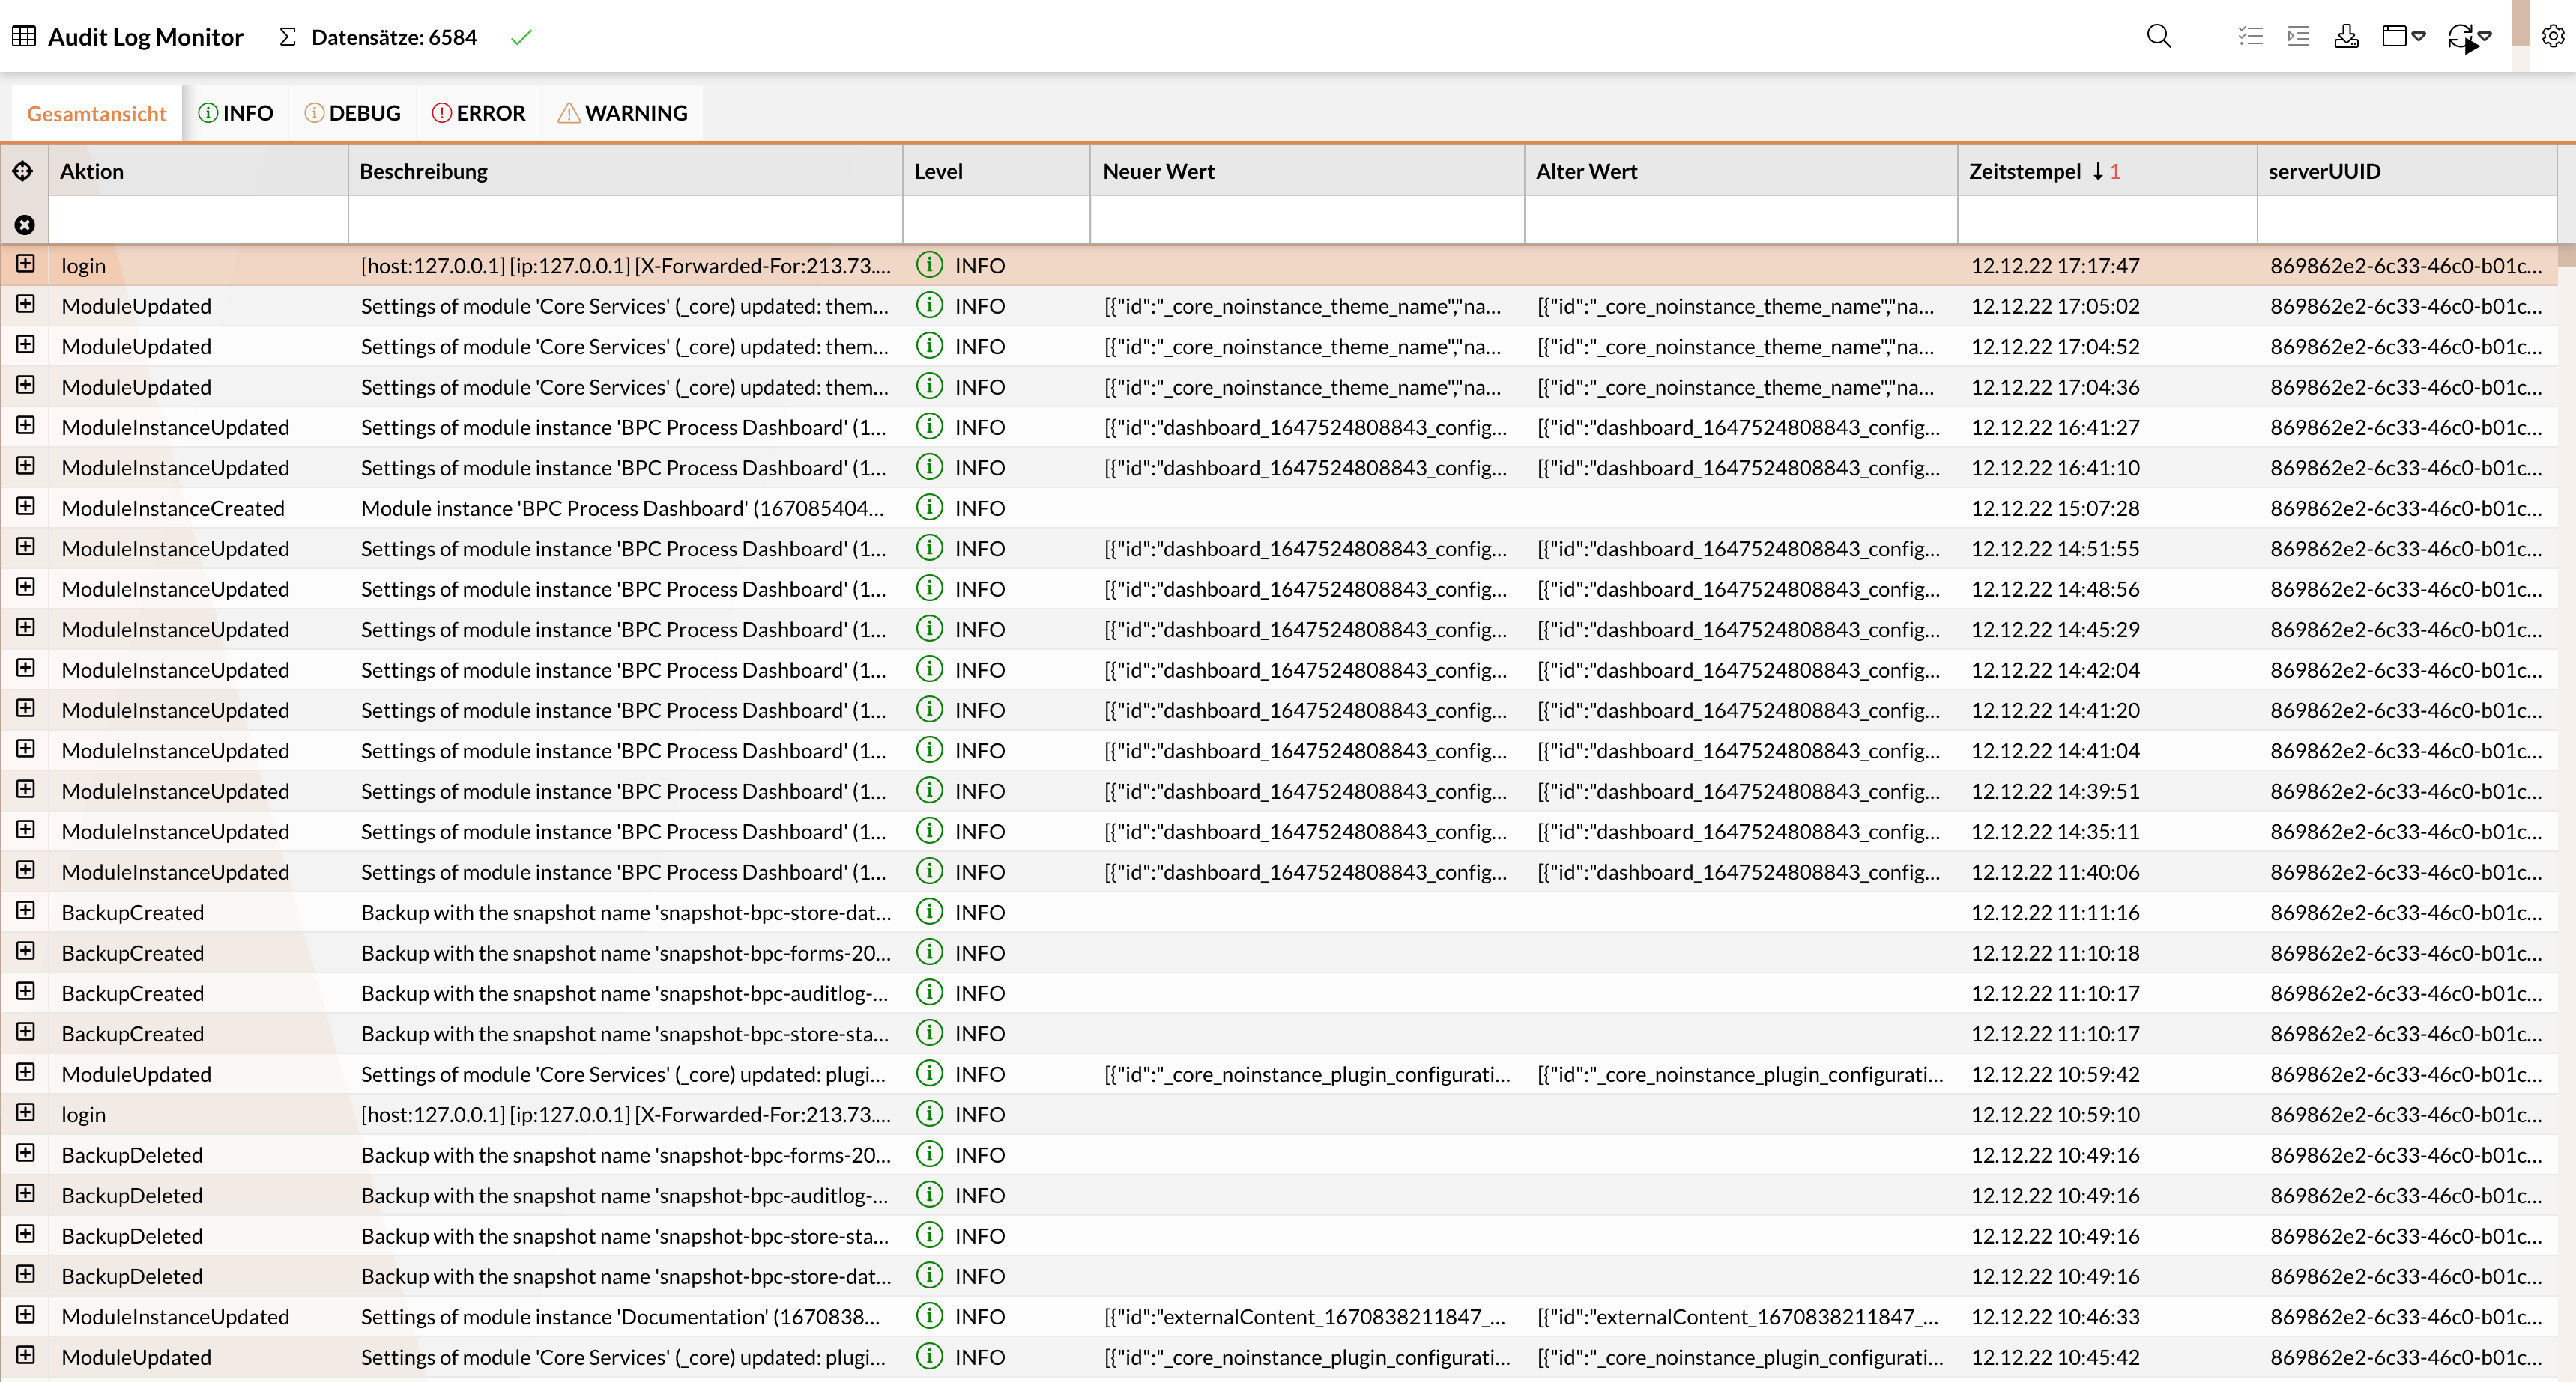The height and width of the screenshot is (1382, 2576).
Task: Select the Gesamtansicht tab
Action: click(x=94, y=112)
